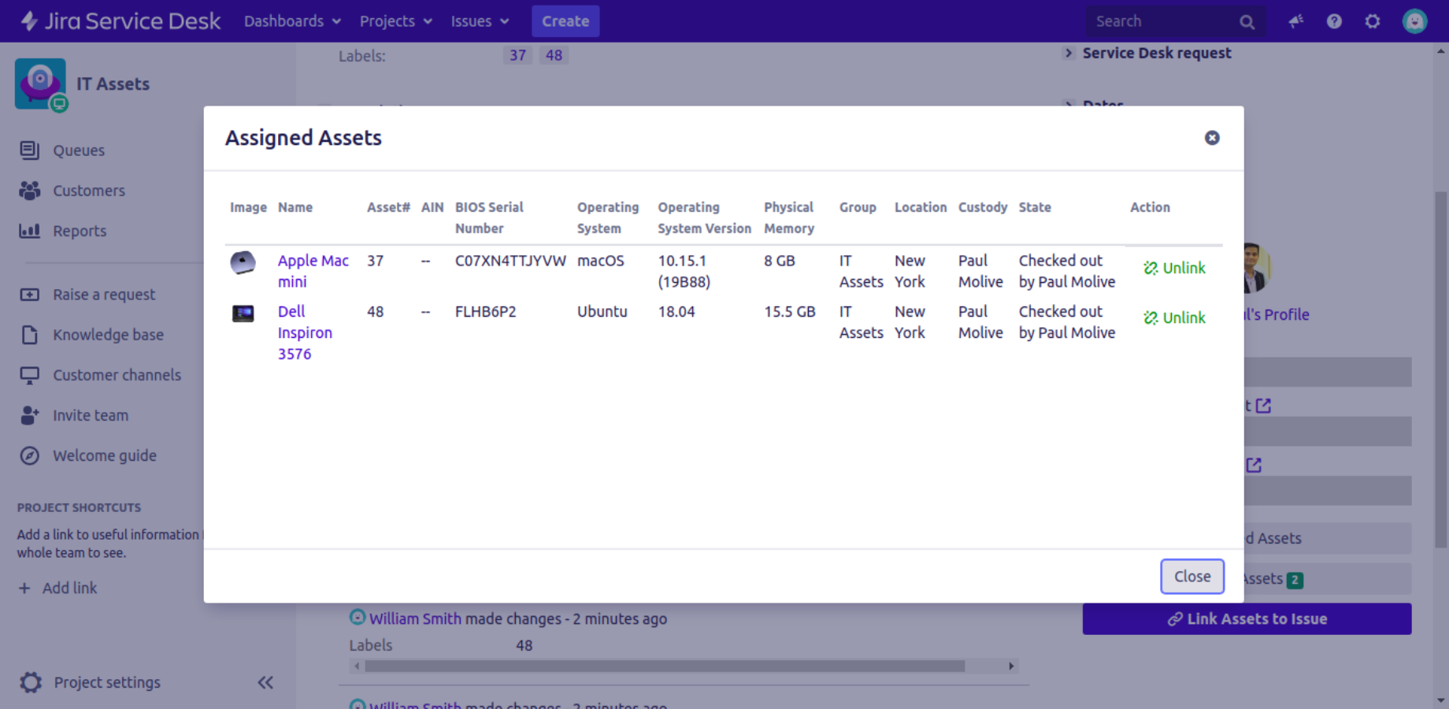1449x709 pixels.
Task: Open the Issues dropdown menu
Action: tap(480, 21)
